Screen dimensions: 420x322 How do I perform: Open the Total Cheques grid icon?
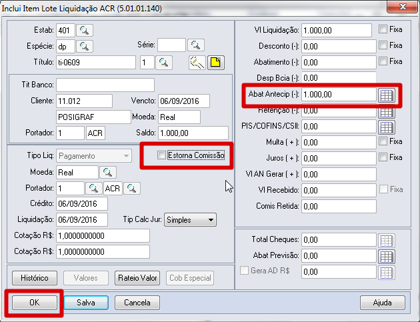[x=387, y=241]
